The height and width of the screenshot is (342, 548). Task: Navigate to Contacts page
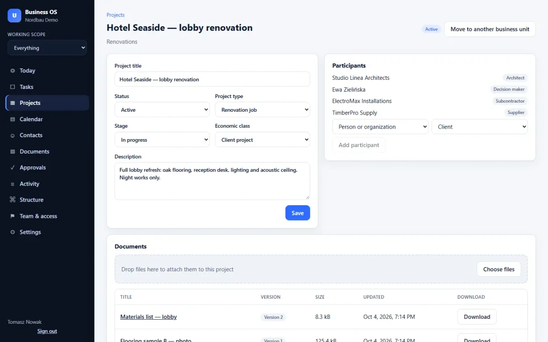47,135
